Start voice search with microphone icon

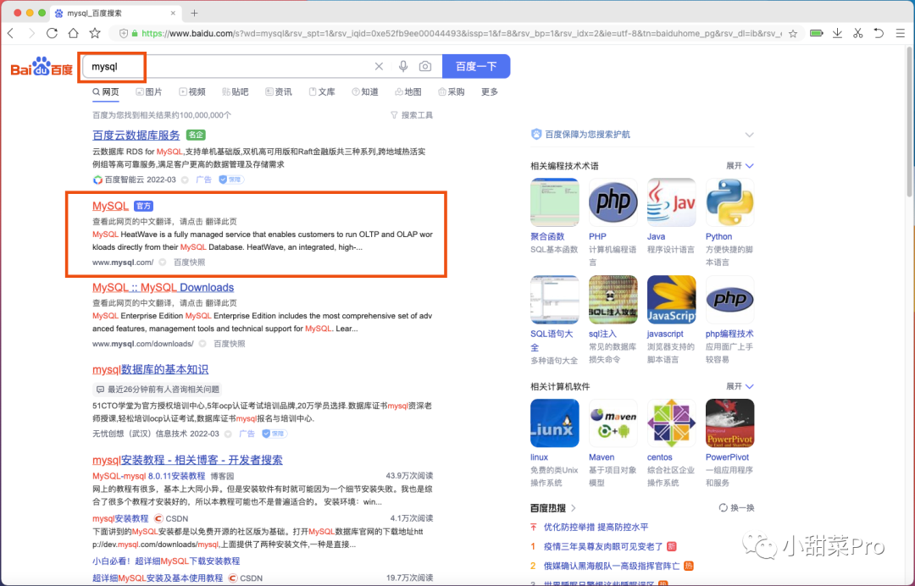pyautogui.click(x=403, y=66)
